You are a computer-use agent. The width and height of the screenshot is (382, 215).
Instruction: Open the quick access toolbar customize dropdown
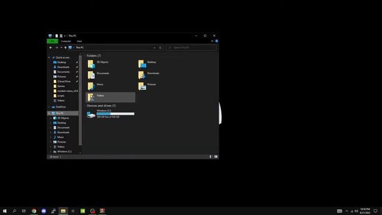[x=65, y=36]
